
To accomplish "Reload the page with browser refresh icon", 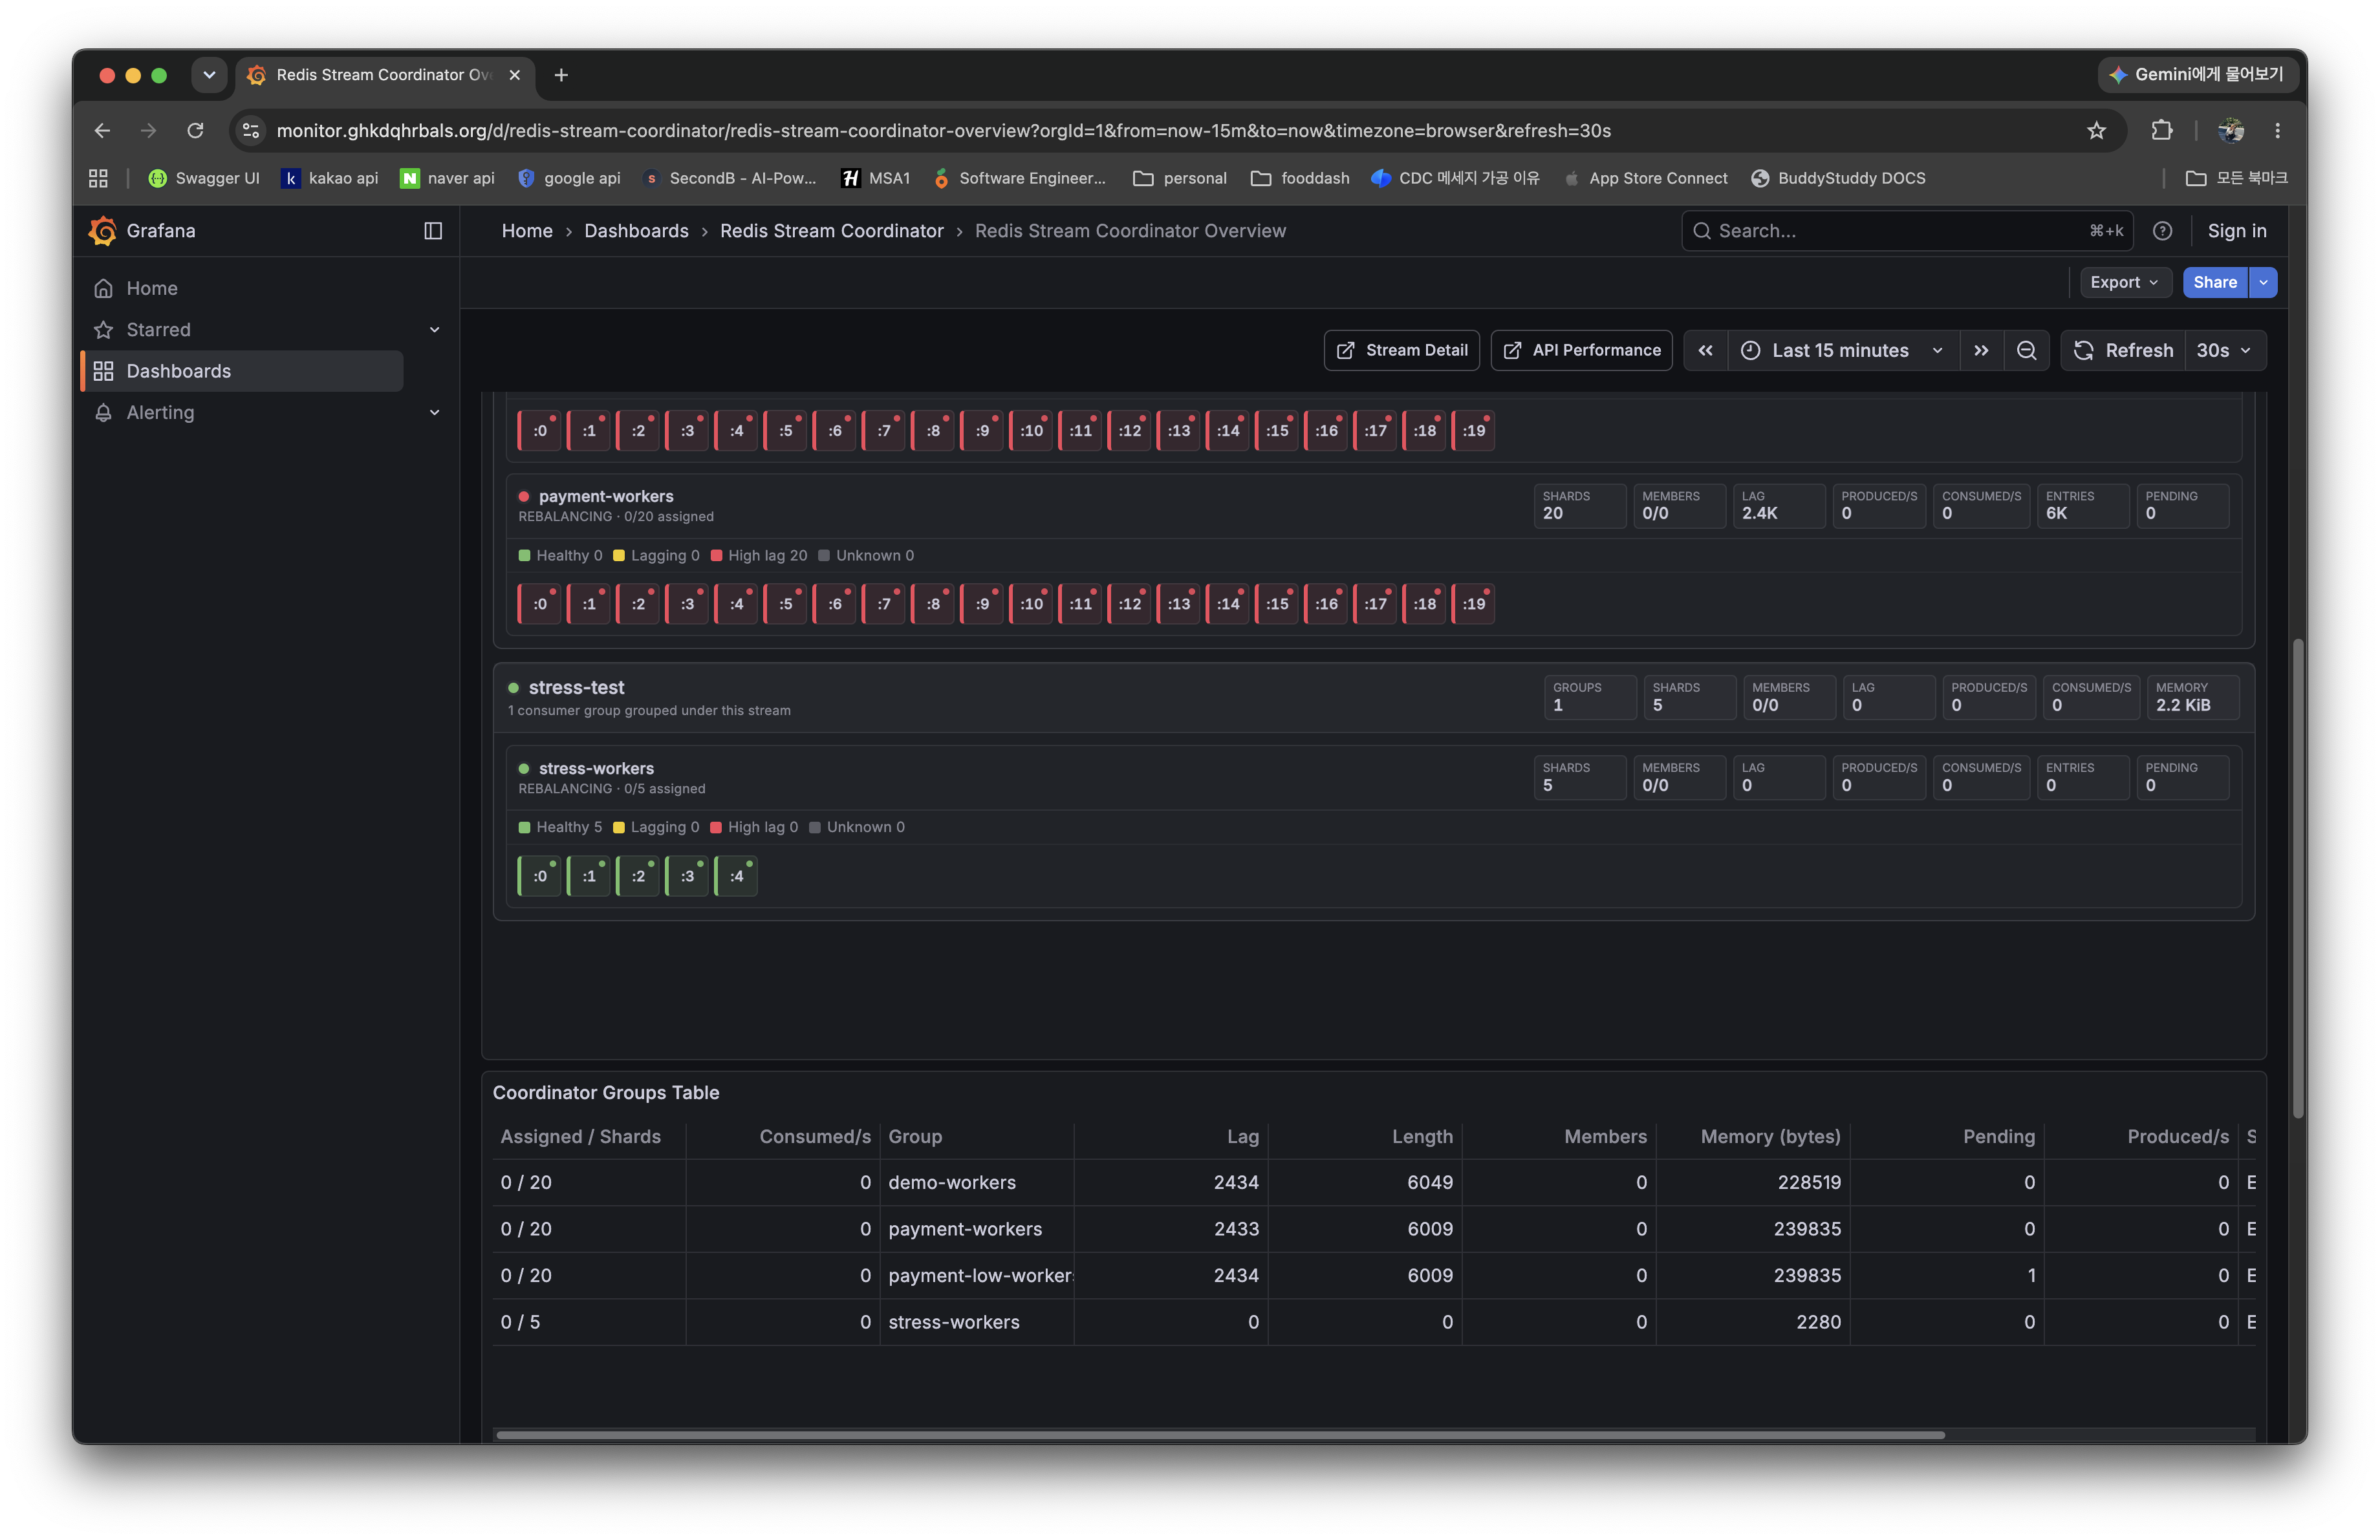I will (x=195, y=130).
